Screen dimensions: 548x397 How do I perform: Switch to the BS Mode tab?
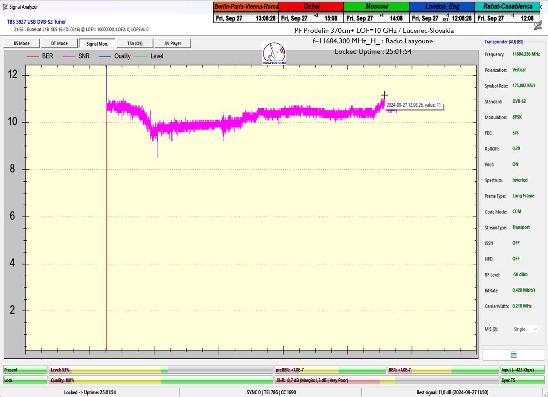tap(21, 43)
